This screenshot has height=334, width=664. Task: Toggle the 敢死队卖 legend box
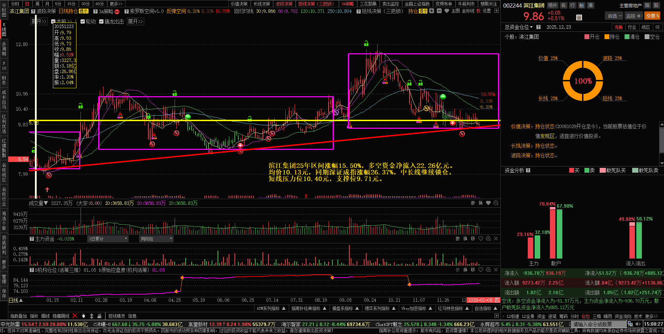click(x=635, y=170)
